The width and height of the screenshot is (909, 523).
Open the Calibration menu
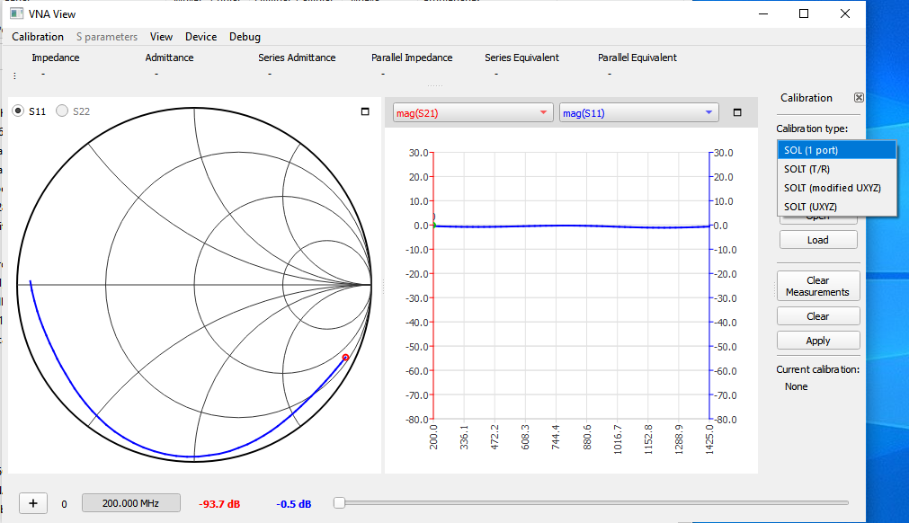(38, 37)
